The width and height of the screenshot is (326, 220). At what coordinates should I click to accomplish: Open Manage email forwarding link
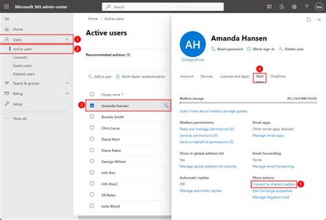tap(273, 166)
